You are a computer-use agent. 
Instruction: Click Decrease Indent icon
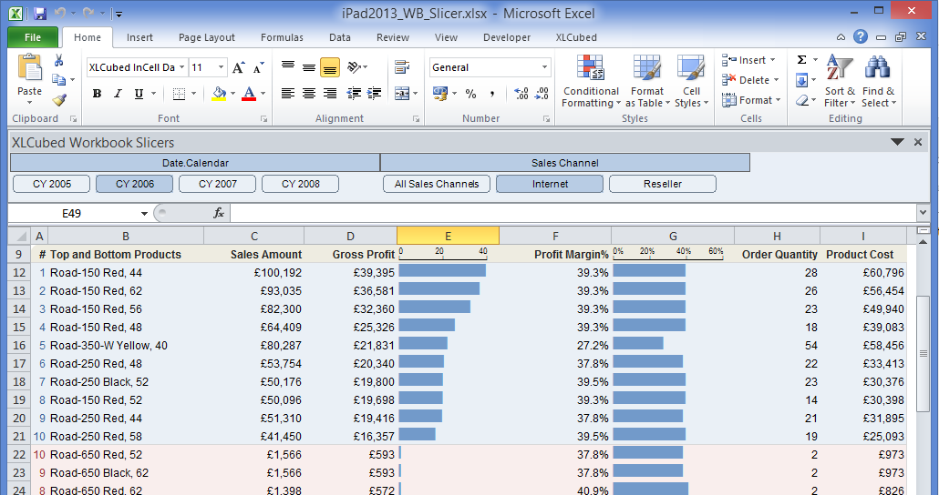click(354, 93)
